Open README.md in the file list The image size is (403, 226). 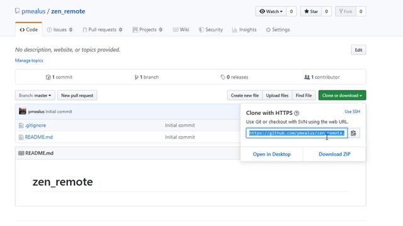click(39, 137)
